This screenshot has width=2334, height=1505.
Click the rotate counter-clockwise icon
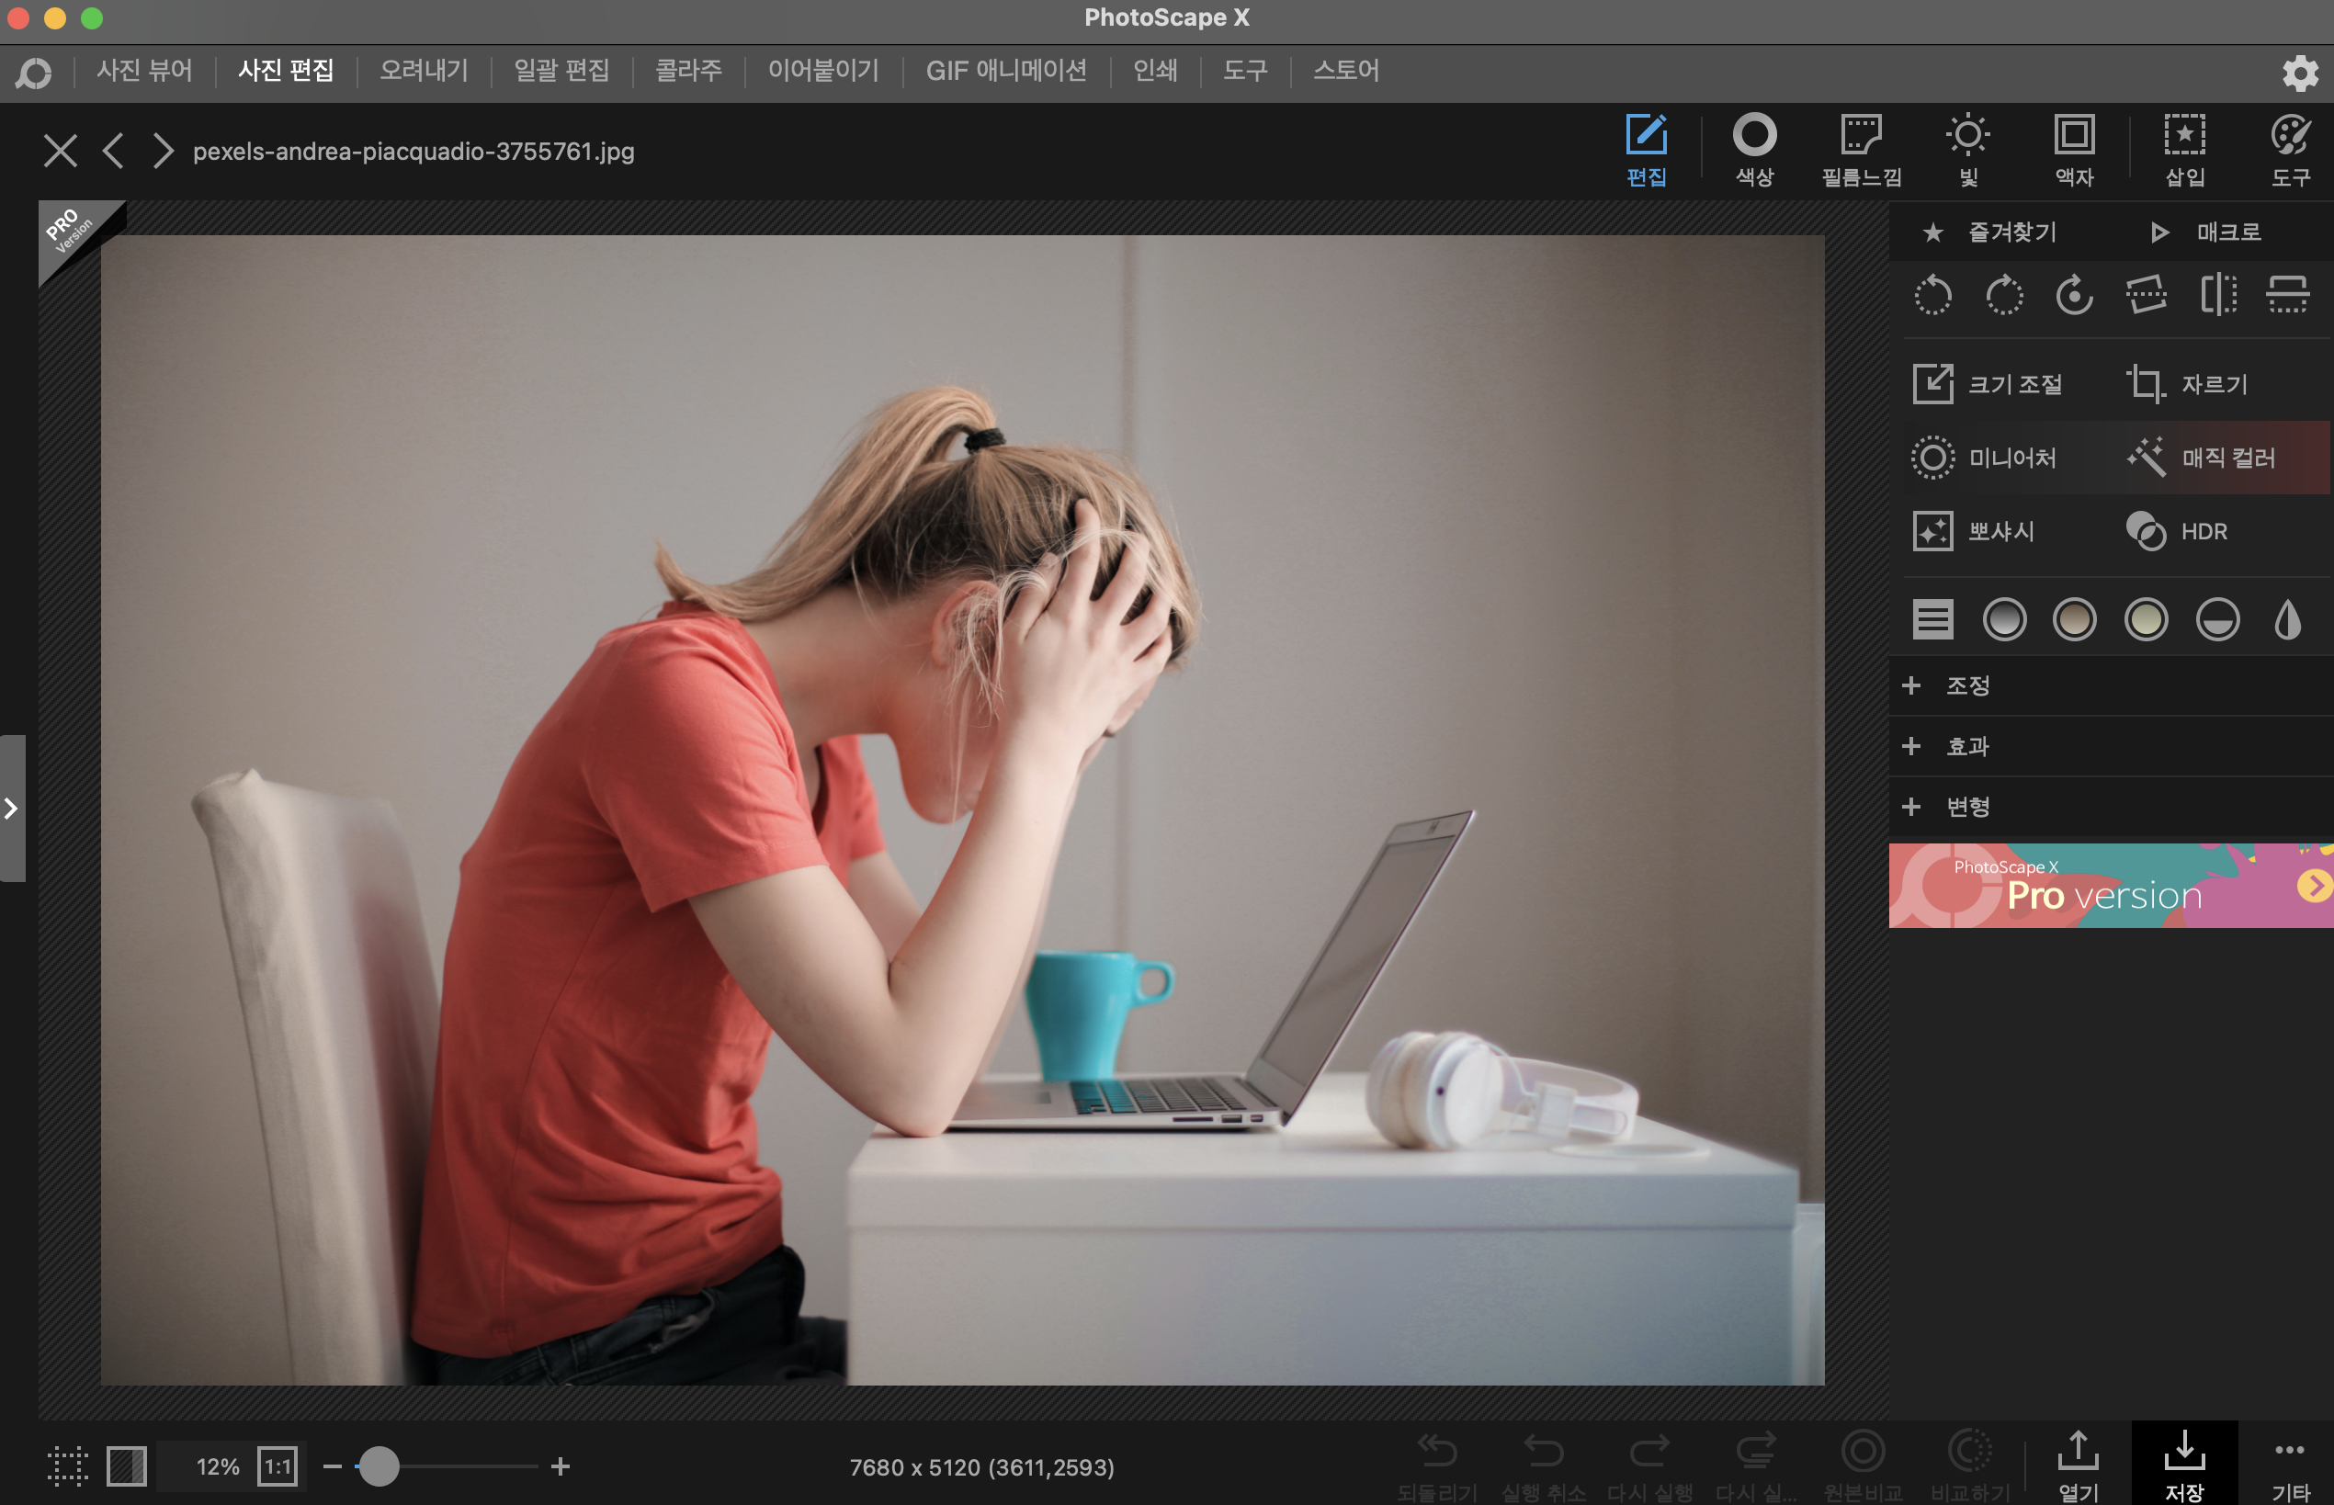pos(1932,294)
